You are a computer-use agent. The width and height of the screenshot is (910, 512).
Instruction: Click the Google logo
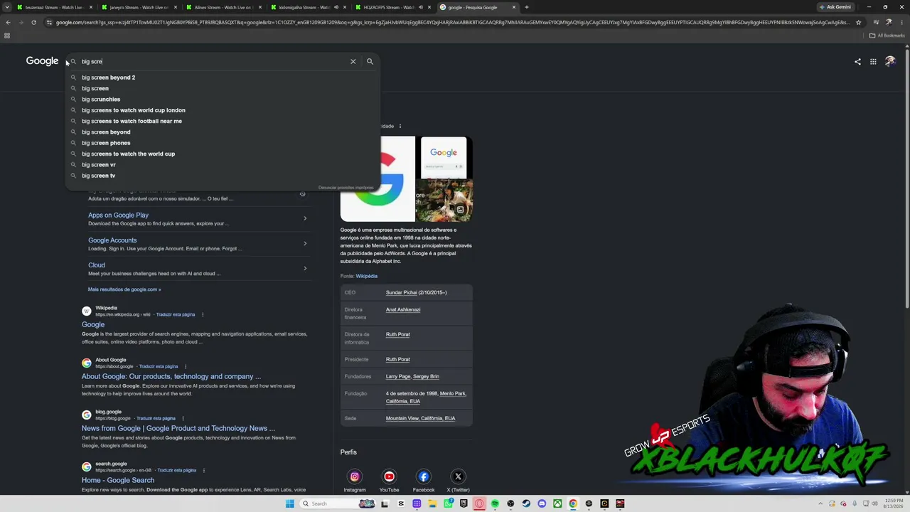coord(42,61)
